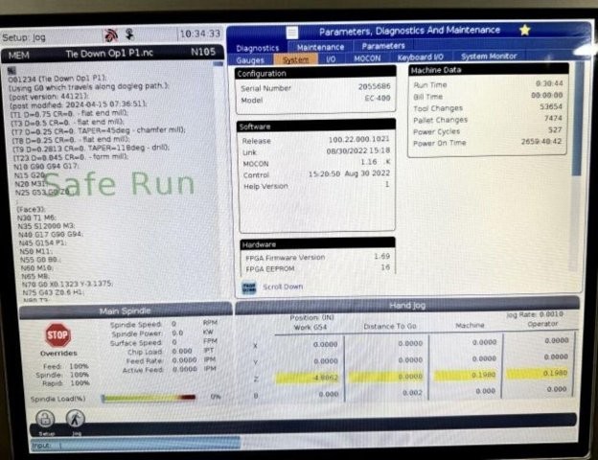Select the System sub-tab
The image size is (598, 460).
point(295,59)
